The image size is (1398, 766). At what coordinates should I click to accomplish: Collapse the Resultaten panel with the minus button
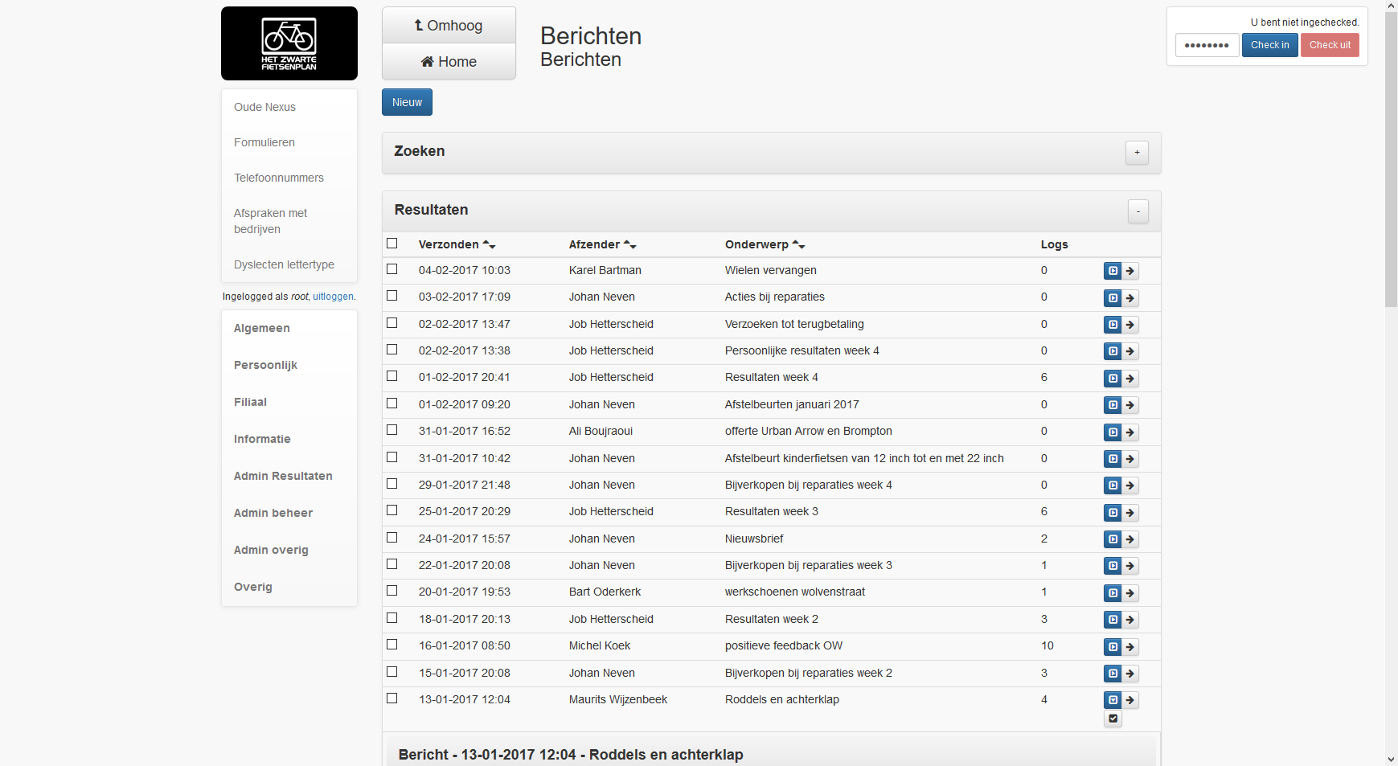1138,211
